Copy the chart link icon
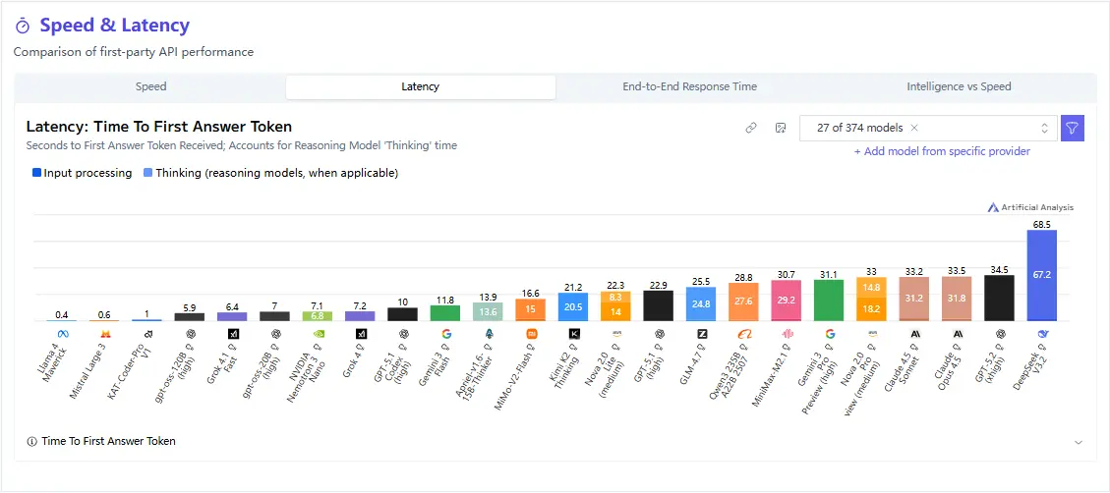 point(751,128)
